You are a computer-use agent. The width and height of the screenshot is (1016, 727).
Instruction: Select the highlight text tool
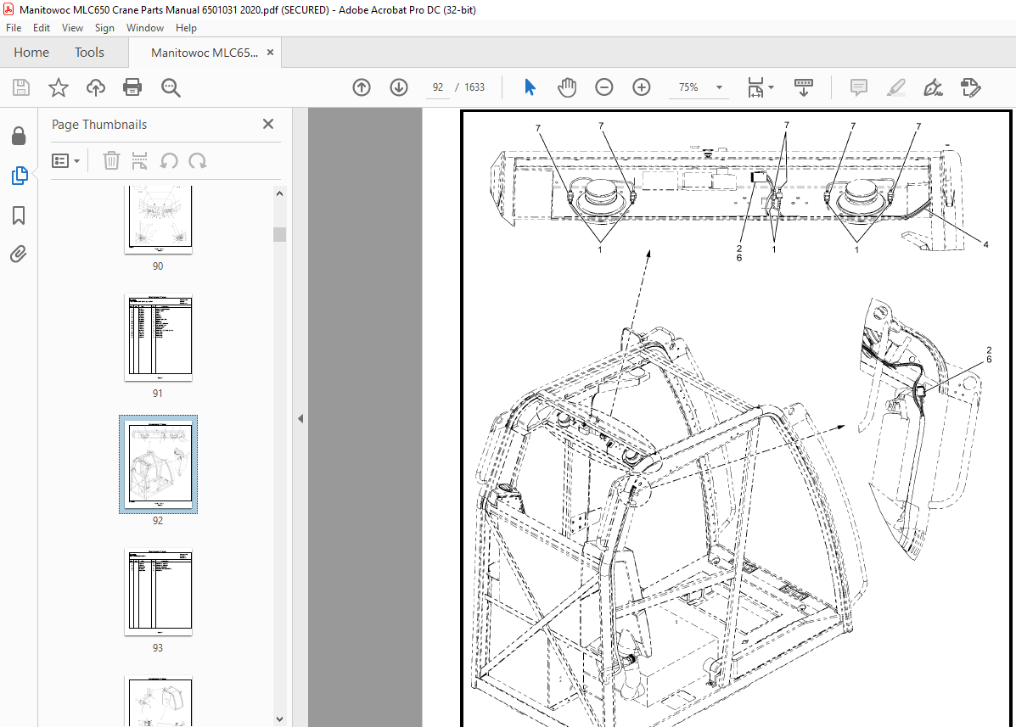point(895,87)
